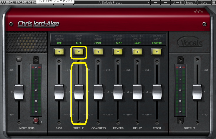Load the next preset with right arrow
The image size is (216, 139).
coord(166,2)
